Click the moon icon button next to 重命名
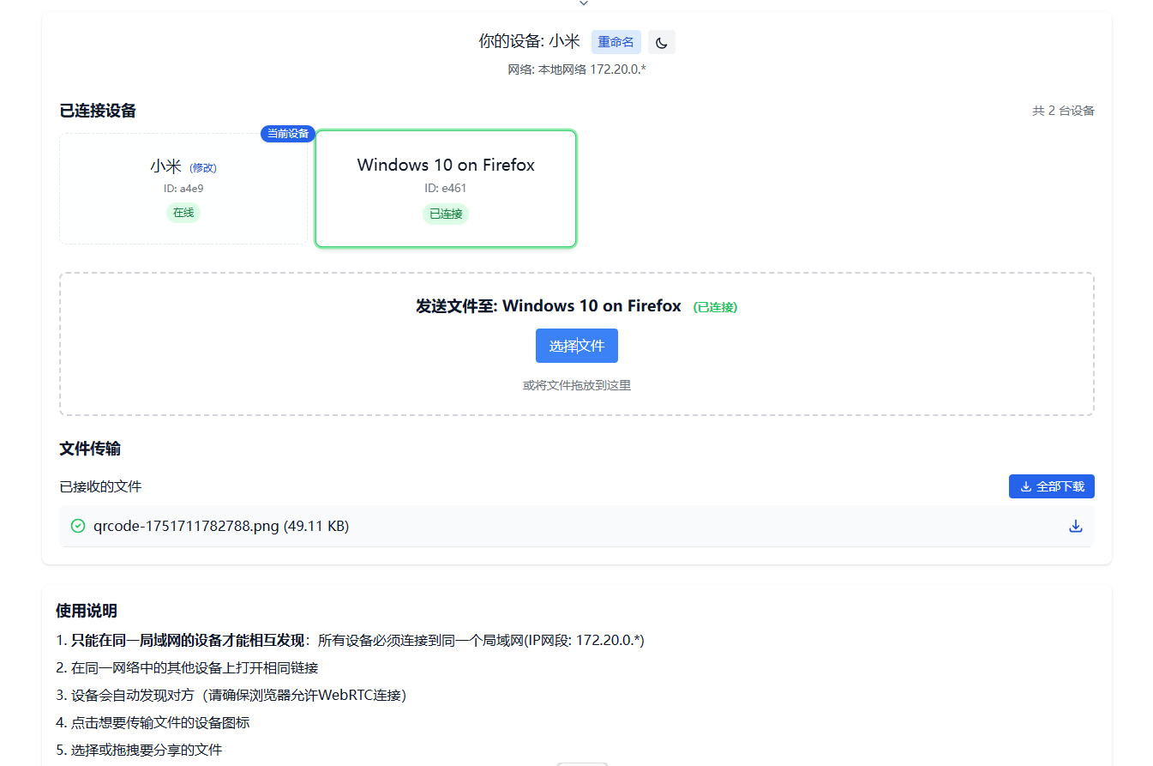The image size is (1153, 766). [661, 41]
